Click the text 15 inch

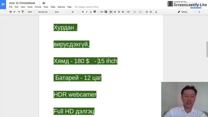[x=108, y=61]
